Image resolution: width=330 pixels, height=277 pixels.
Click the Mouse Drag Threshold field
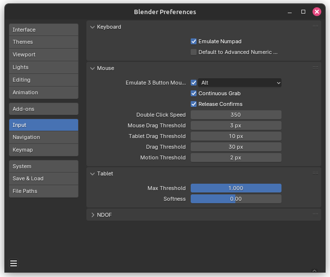[236, 125]
